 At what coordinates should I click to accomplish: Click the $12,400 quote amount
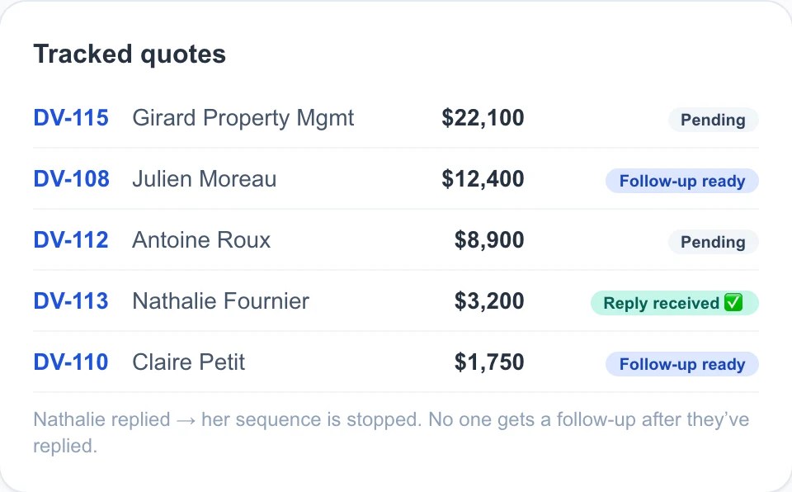point(483,179)
